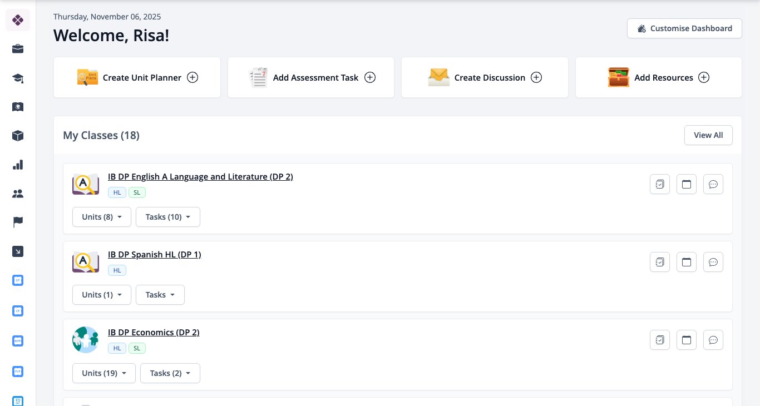Expand the Tasks (10) dropdown
Viewport: 760px width, 406px height.
click(x=168, y=217)
